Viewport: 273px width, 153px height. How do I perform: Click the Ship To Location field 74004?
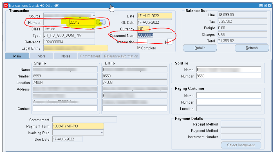pyautogui.click(x=65, y=83)
